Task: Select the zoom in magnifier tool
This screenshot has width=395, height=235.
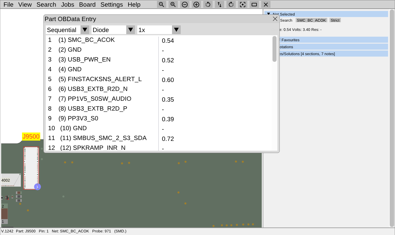Action: [x=173, y=4]
